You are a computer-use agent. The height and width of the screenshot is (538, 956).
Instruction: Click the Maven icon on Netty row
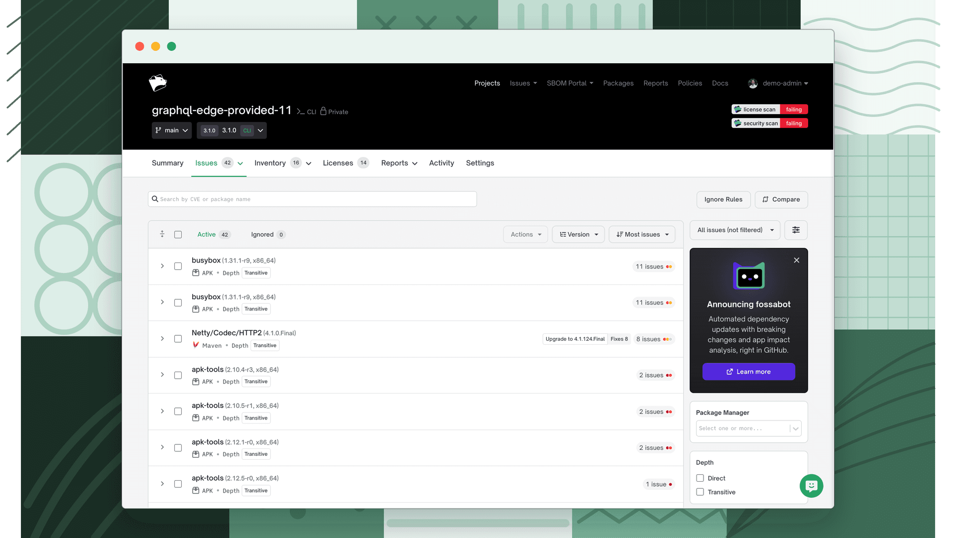pos(196,345)
